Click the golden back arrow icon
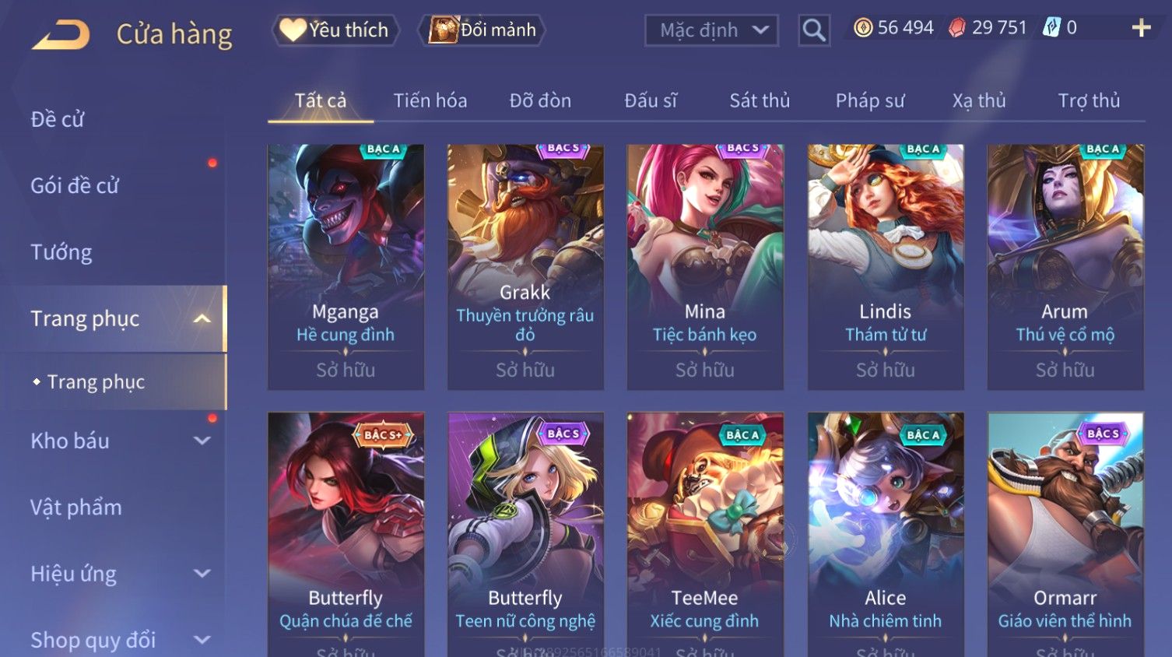The image size is (1172, 657). (x=61, y=35)
